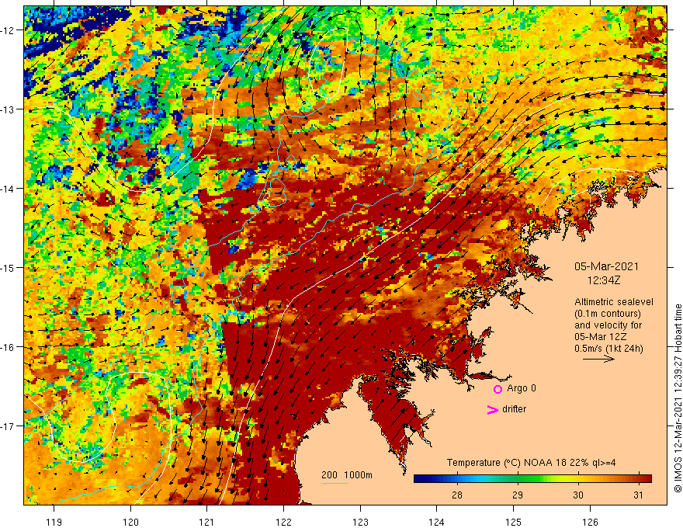Click the magenta drifter arrow legend symbol

tap(492, 409)
